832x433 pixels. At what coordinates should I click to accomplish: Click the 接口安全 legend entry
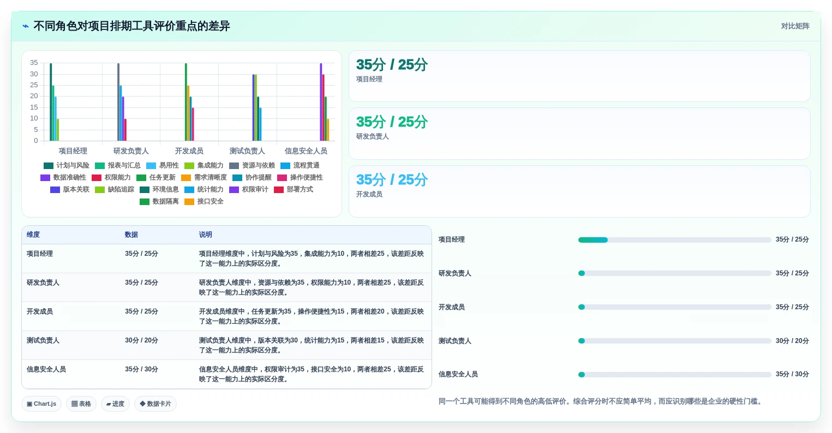click(204, 202)
